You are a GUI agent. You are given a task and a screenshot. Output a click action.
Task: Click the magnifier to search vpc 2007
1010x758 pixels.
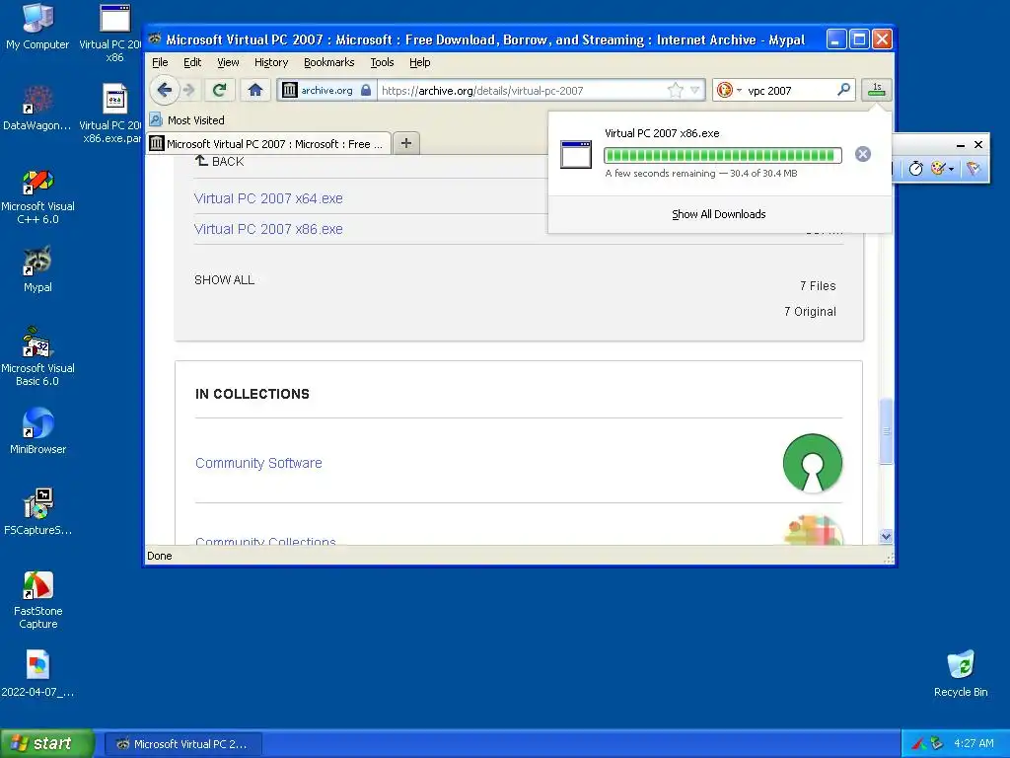click(843, 90)
